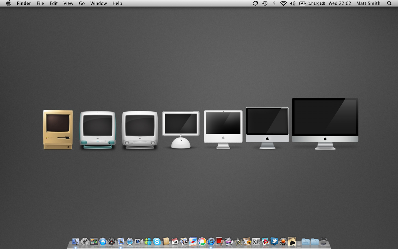Screen dimensions: 398x249
Task: Open the Bluetooth status menu
Action: pos(274,3)
